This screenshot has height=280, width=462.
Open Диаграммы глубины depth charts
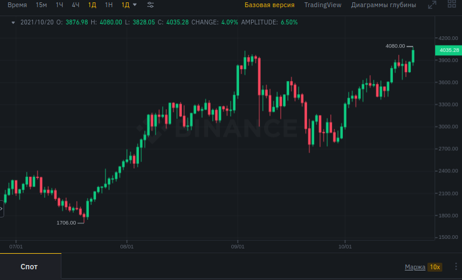pyautogui.click(x=383, y=5)
